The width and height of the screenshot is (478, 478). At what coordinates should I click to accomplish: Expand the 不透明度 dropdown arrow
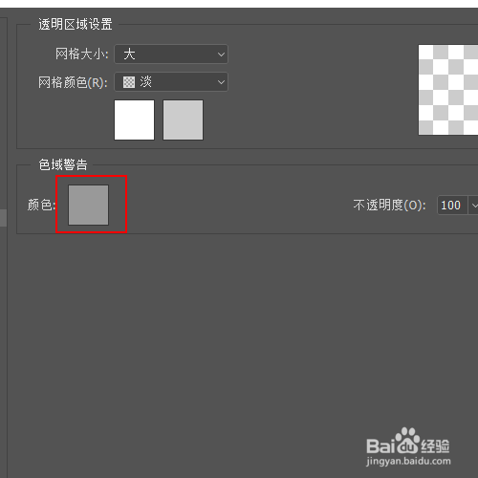tap(474, 206)
